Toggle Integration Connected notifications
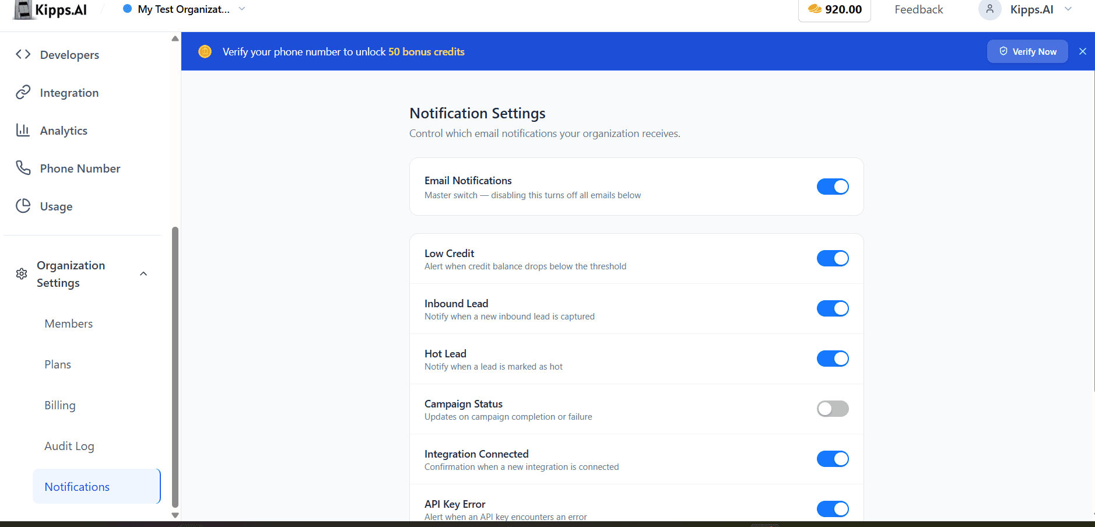This screenshot has height=527, width=1095. click(833, 459)
